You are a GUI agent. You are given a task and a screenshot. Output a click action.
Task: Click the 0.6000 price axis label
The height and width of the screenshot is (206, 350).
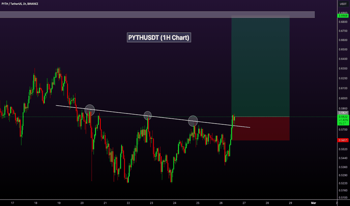click(343, 99)
